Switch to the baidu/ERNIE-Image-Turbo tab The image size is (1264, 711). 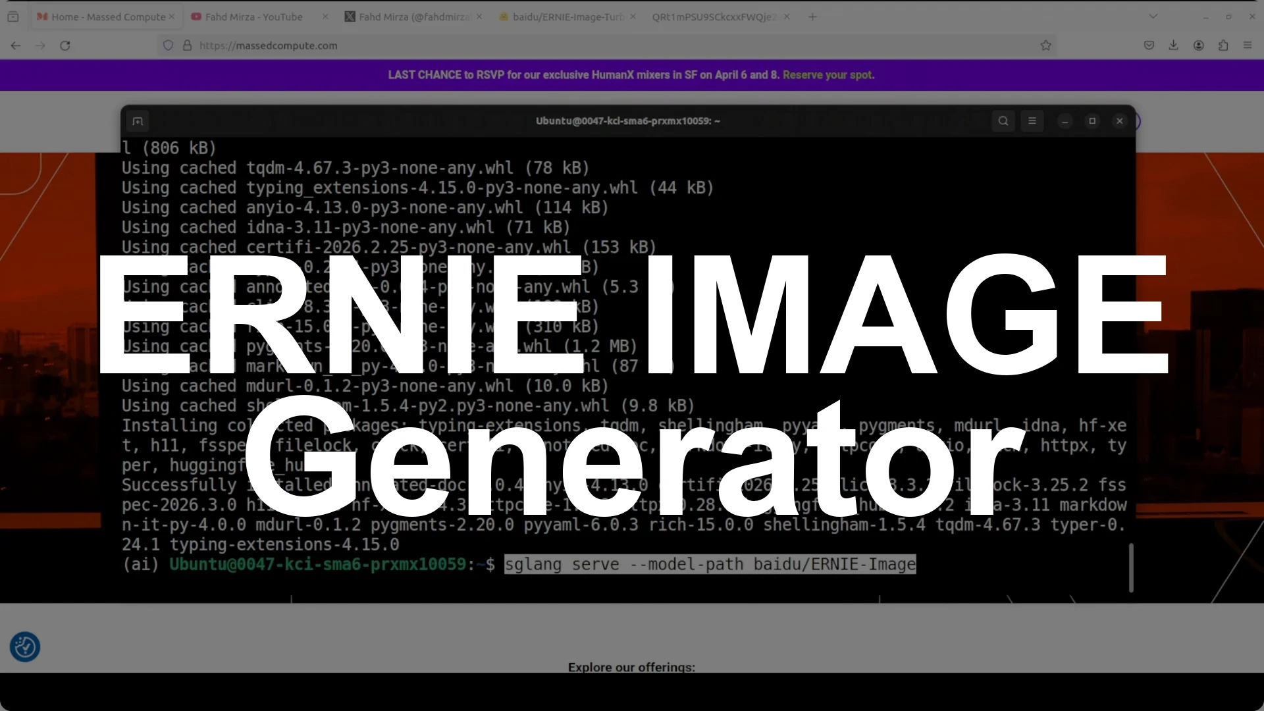tap(567, 16)
